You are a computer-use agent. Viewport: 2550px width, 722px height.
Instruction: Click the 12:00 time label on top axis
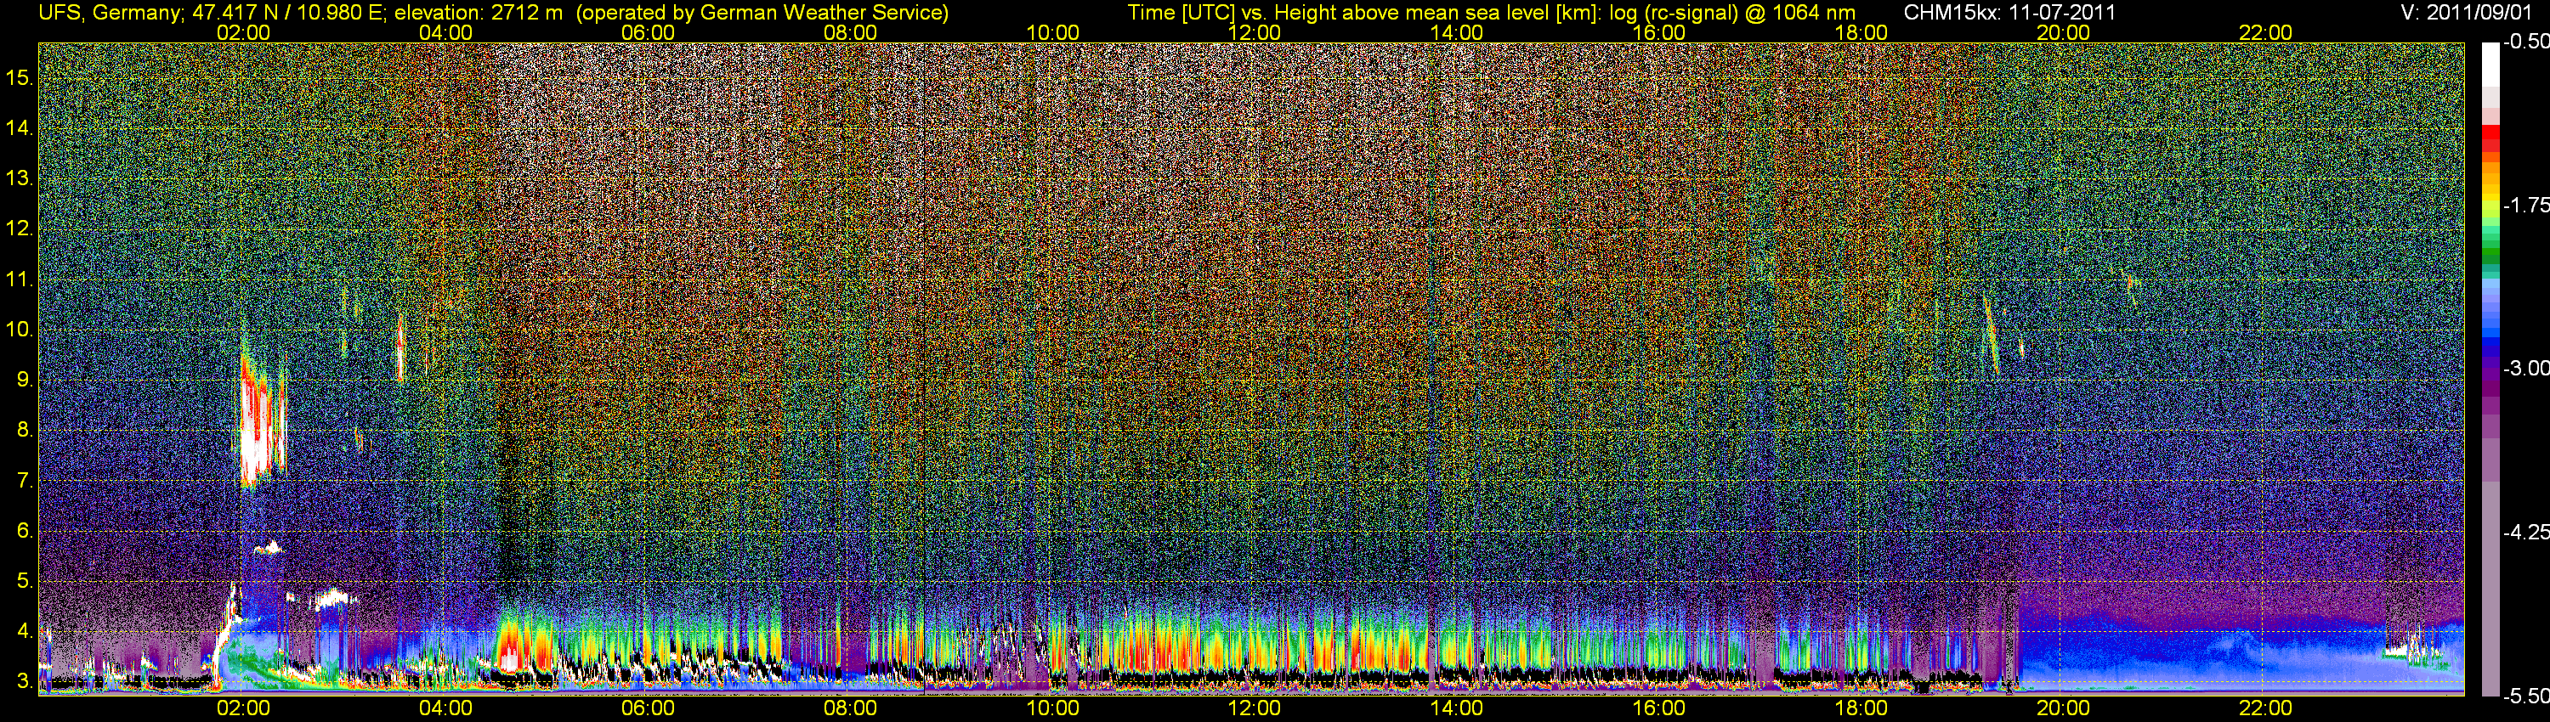click(x=1255, y=32)
